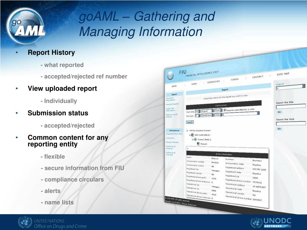The image size is (307, 230).
Task: Open the SITE MAP menu item
Action: (283, 74)
